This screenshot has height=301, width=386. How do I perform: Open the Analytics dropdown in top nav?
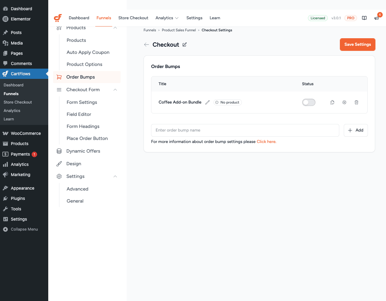tap(167, 18)
